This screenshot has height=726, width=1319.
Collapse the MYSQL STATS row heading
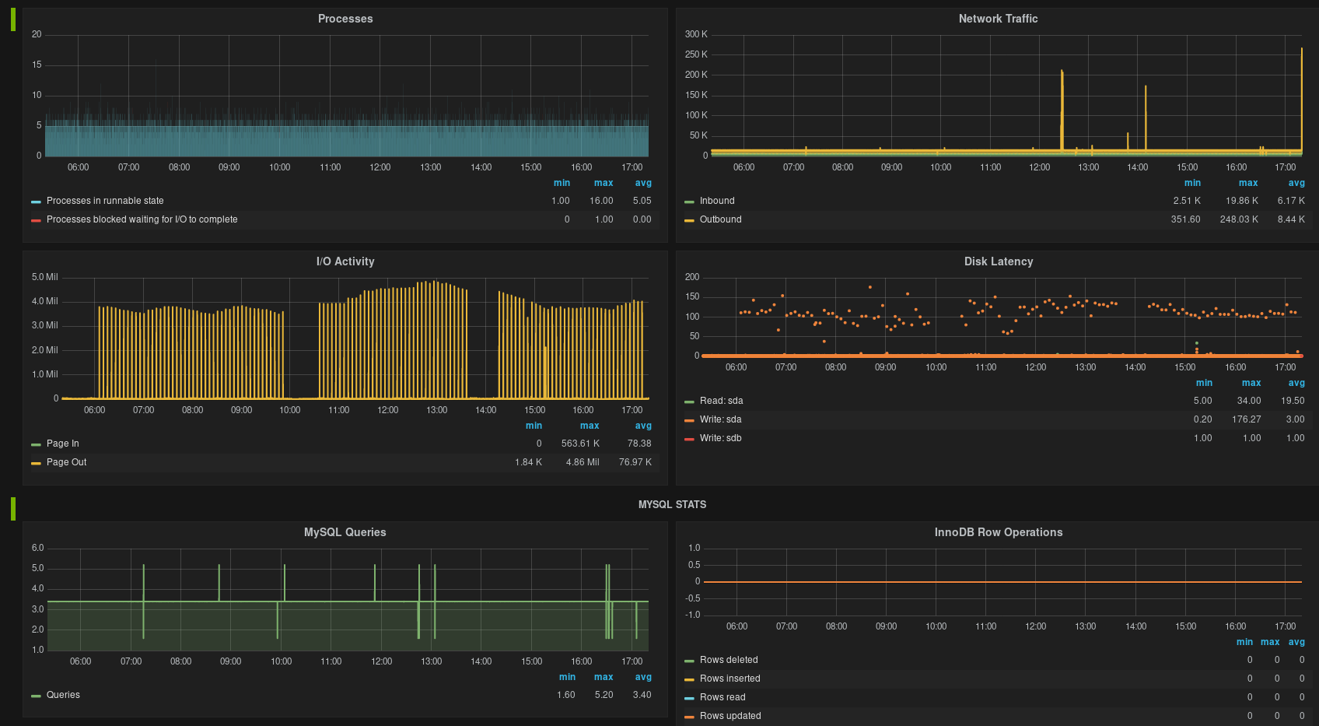coord(672,505)
